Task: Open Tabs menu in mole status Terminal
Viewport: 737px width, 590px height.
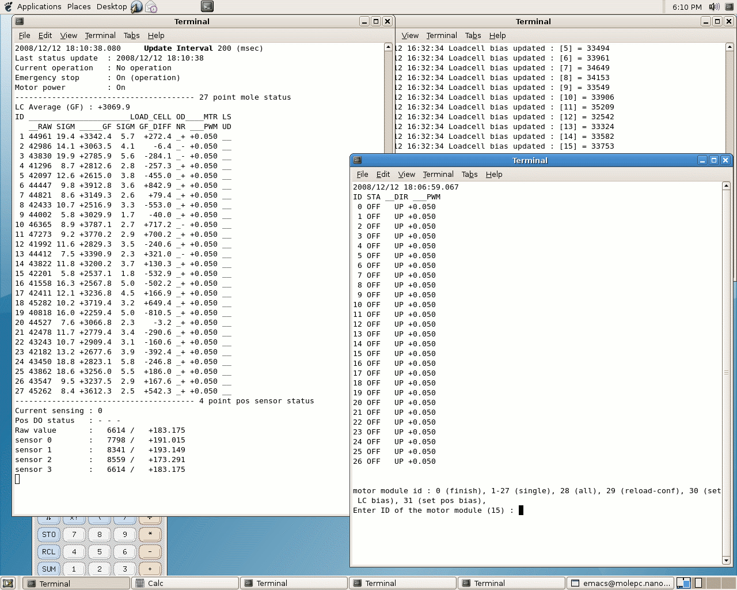Action: (132, 35)
